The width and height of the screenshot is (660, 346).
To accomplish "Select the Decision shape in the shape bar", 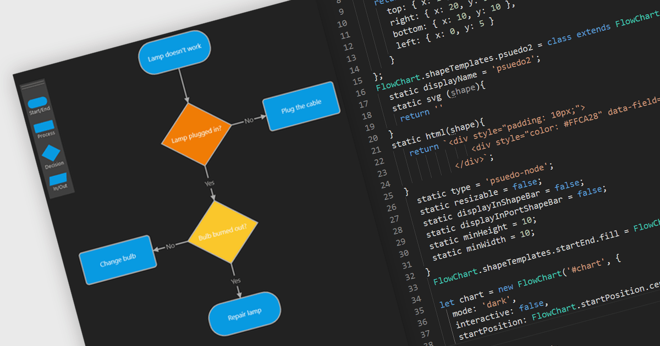I will [x=52, y=153].
